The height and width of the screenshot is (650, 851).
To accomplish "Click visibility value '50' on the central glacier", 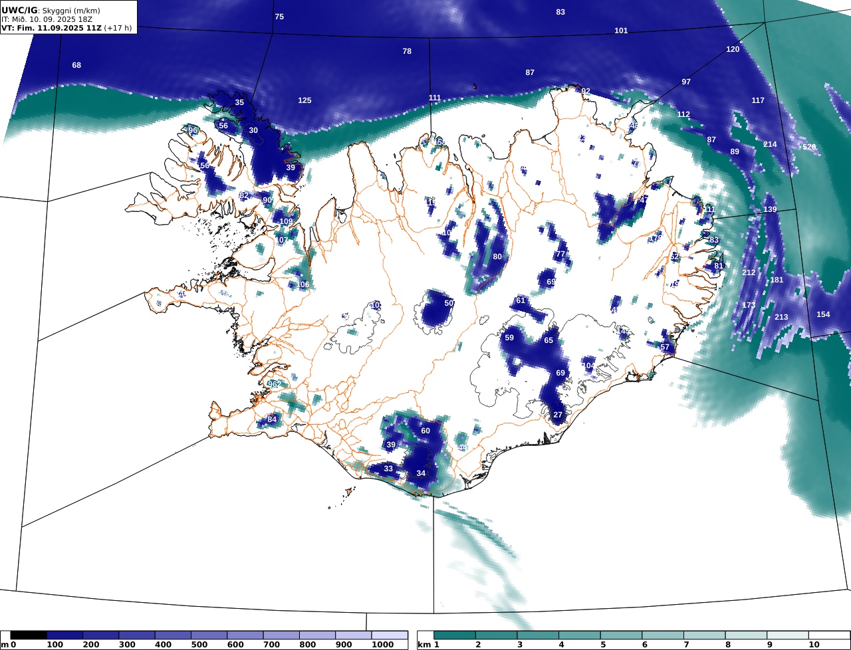I will [449, 303].
